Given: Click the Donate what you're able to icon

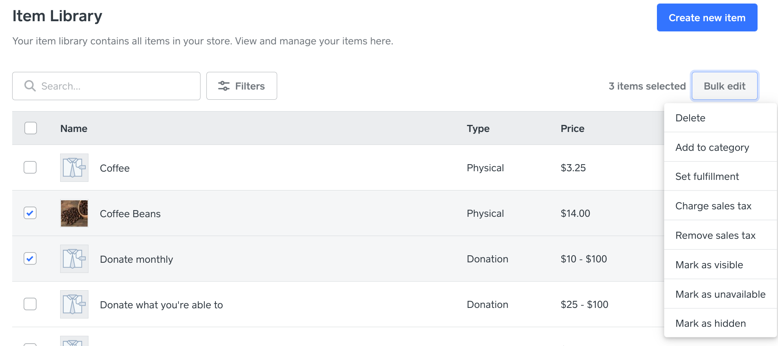Looking at the screenshot, I should [x=74, y=304].
